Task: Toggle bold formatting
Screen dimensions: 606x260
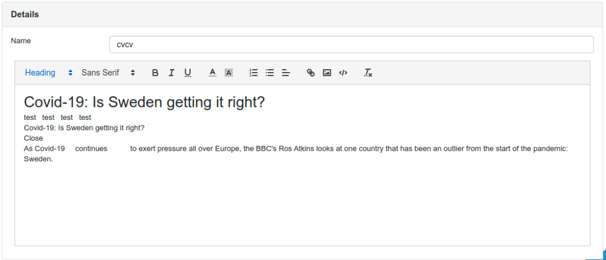Action: click(155, 73)
